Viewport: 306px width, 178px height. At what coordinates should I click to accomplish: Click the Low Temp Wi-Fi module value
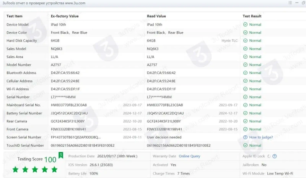(280, 173)
